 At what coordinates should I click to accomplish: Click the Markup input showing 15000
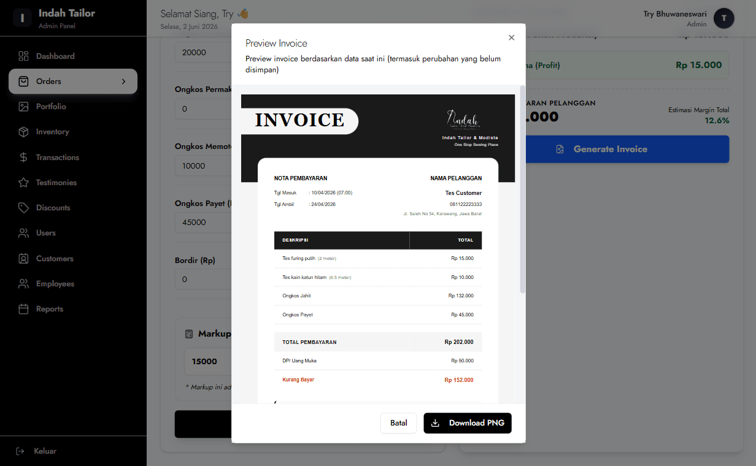(208, 361)
